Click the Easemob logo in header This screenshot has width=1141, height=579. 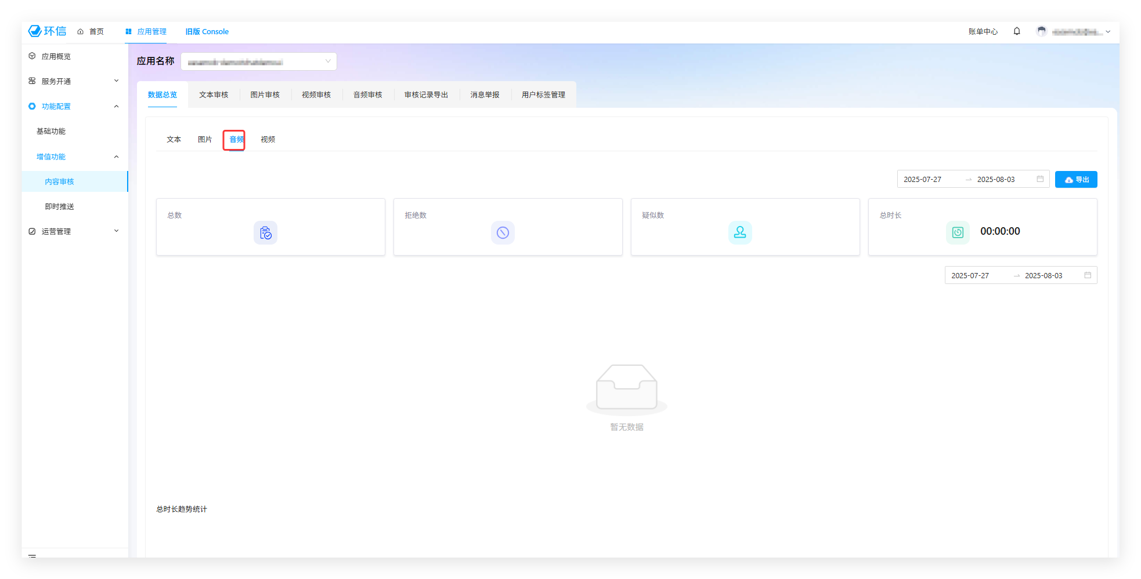pyautogui.click(x=48, y=31)
